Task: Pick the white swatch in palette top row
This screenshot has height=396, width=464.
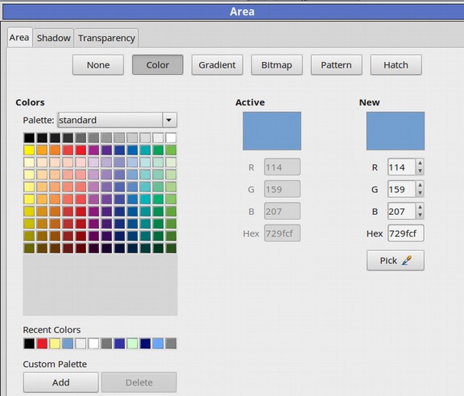Action: pos(171,138)
